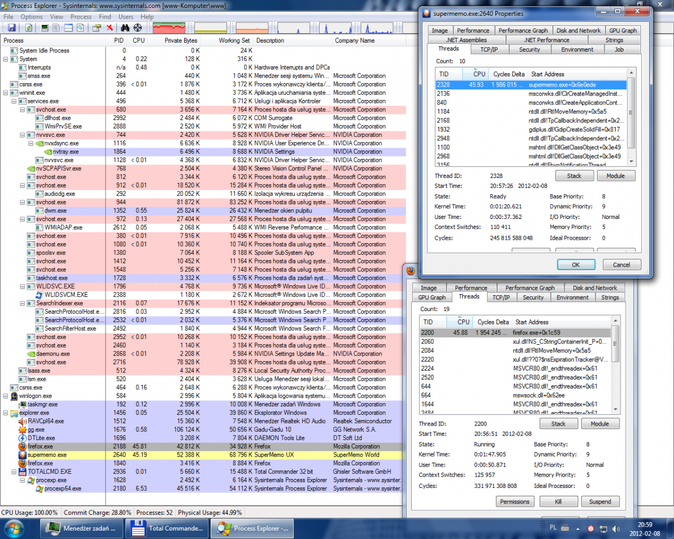Screen dimensions: 674x539
Task: Click the supermemo.exe process icon
Action: tap(23, 455)
